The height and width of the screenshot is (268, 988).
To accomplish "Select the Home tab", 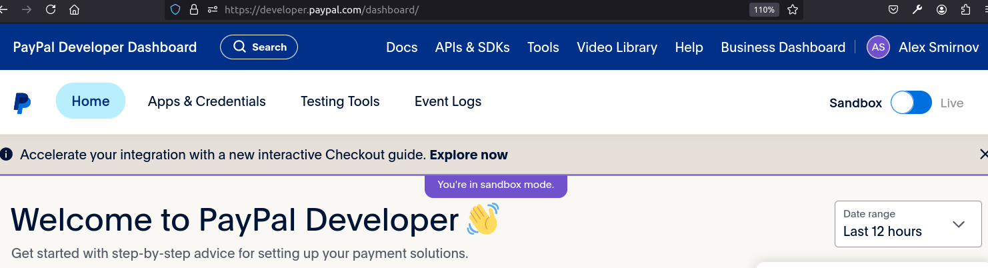I will [x=91, y=101].
